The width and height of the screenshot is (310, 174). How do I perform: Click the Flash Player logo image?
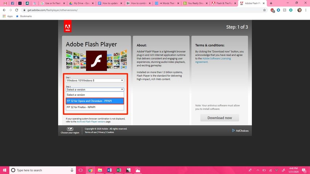point(96,60)
